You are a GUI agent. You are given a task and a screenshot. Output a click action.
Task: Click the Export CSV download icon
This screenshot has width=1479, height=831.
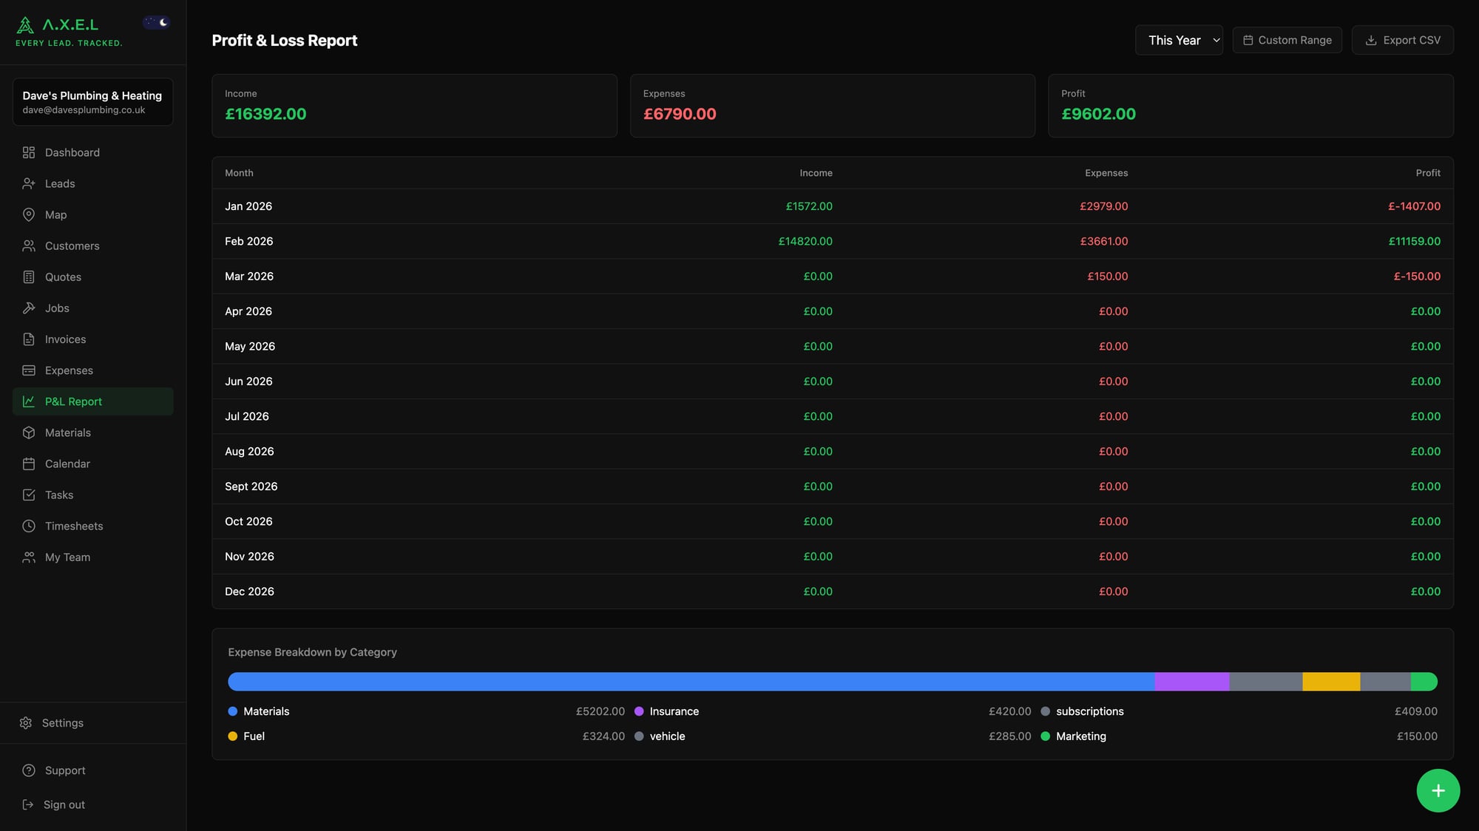tap(1372, 40)
